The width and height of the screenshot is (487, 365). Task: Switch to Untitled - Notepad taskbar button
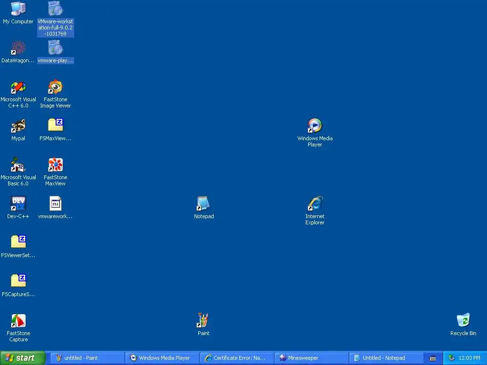(386, 358)
